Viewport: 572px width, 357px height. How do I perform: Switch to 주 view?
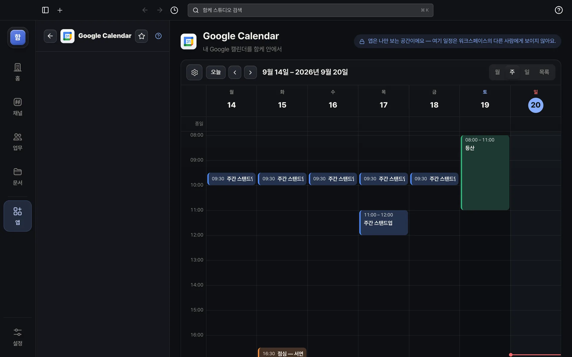pos(512,72)
